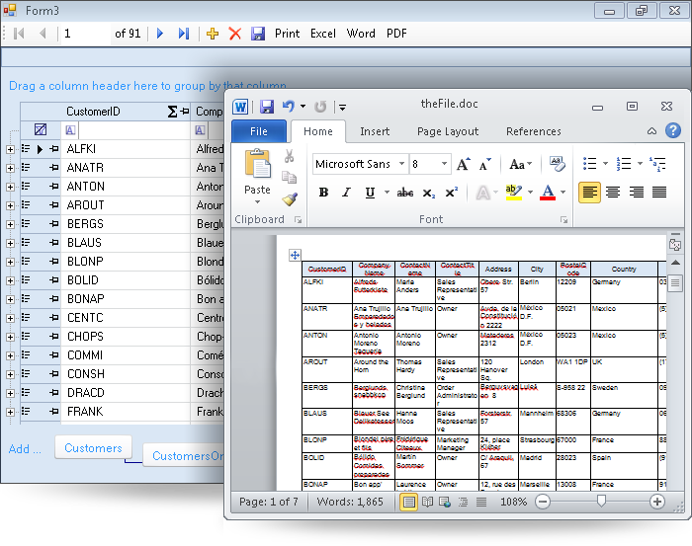Open the font name dropdown Microsoft Sans

point(401,164)
